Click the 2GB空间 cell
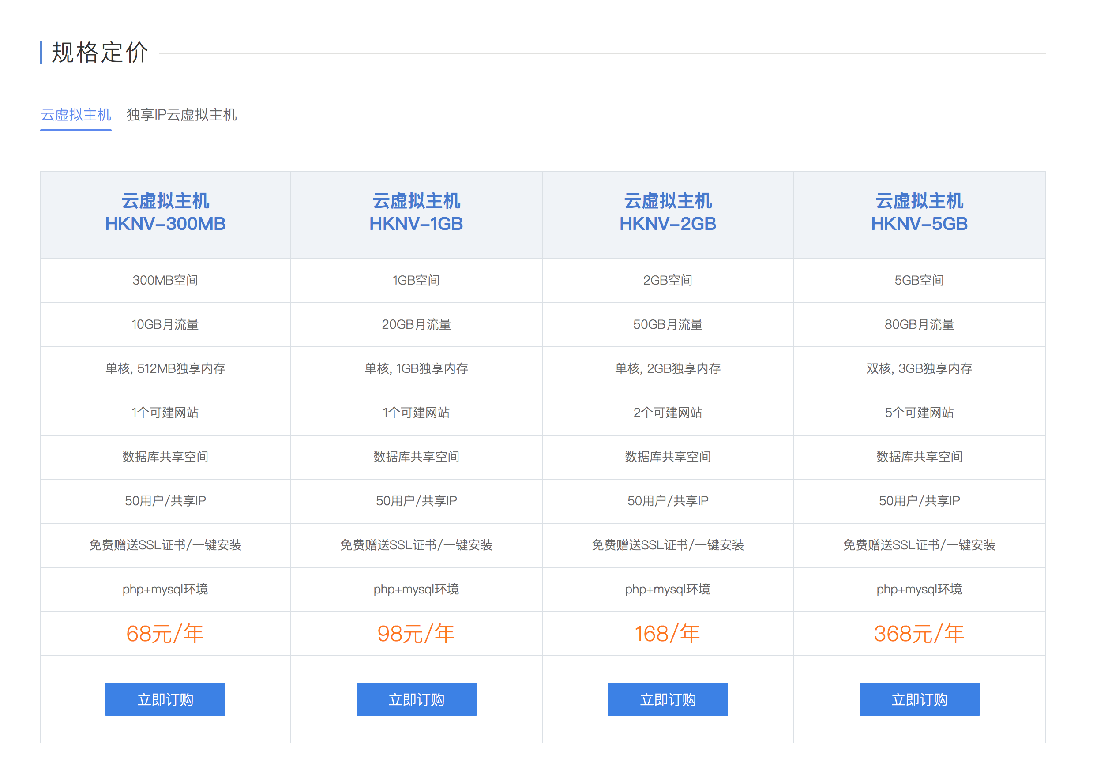The width and height of the screenshot is (1093, 781). pyautogui.click(x=668, y=280)
